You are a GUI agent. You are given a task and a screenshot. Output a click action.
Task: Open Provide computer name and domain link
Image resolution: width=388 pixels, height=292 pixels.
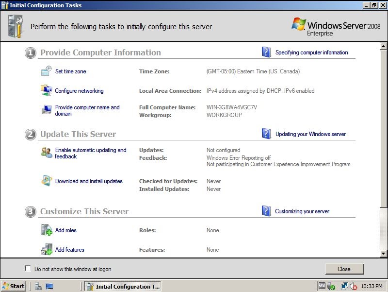[87, 110]
